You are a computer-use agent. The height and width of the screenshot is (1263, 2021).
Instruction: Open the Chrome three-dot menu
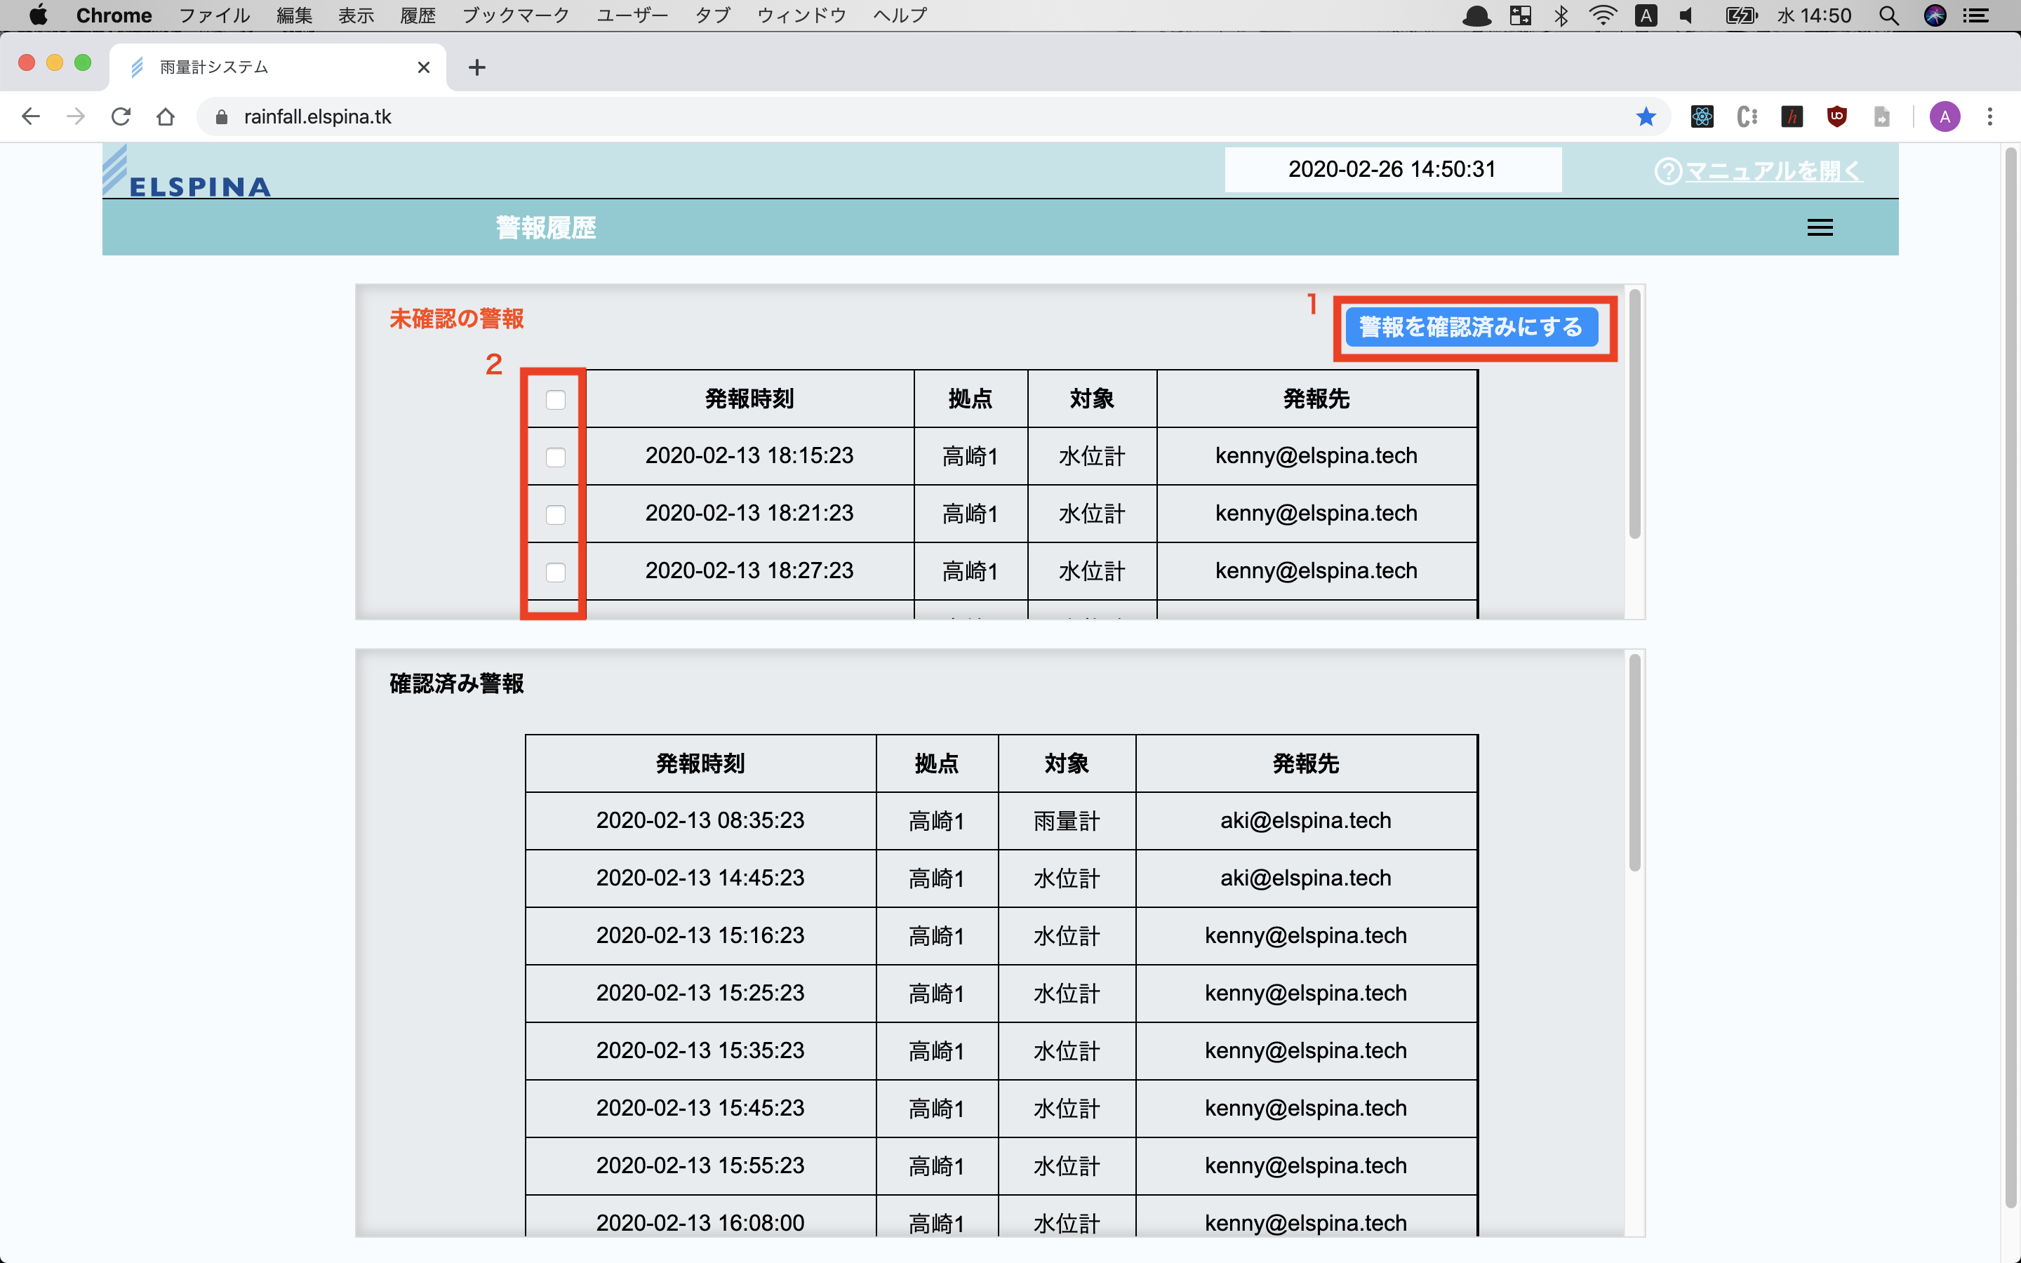1990,117
